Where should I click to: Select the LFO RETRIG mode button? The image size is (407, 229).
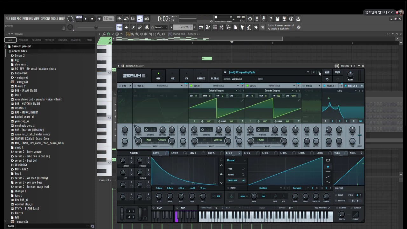tap(236, 175)
